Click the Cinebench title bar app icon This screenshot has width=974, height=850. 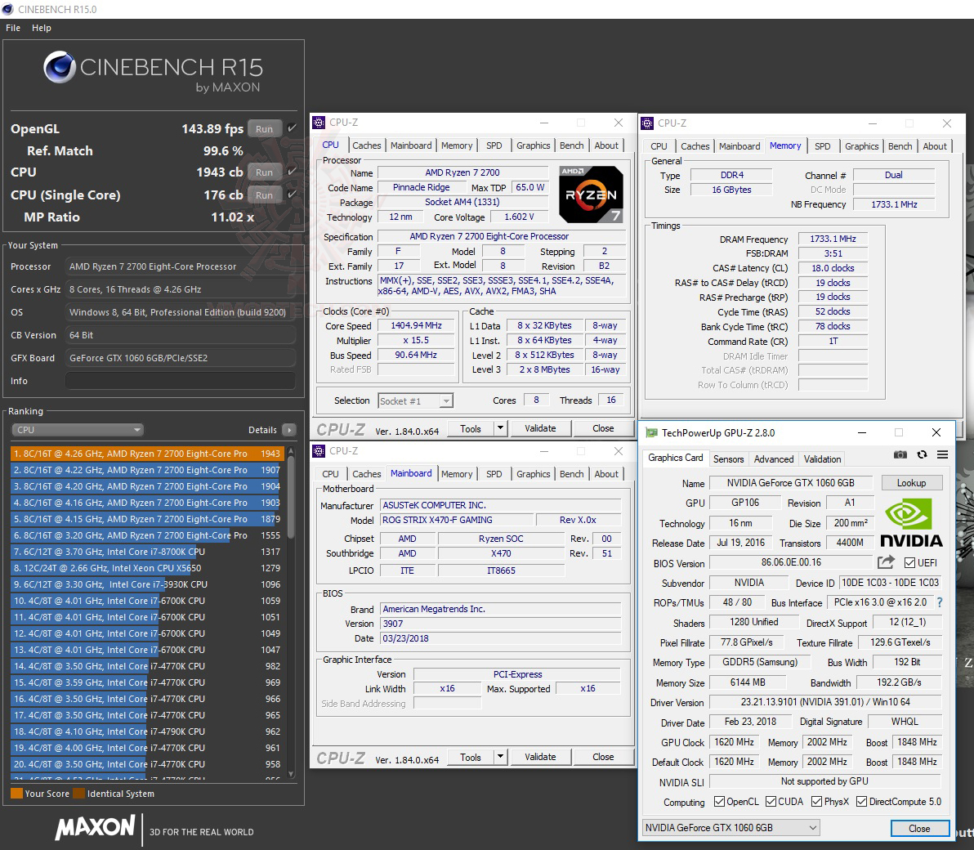point(8,9)
